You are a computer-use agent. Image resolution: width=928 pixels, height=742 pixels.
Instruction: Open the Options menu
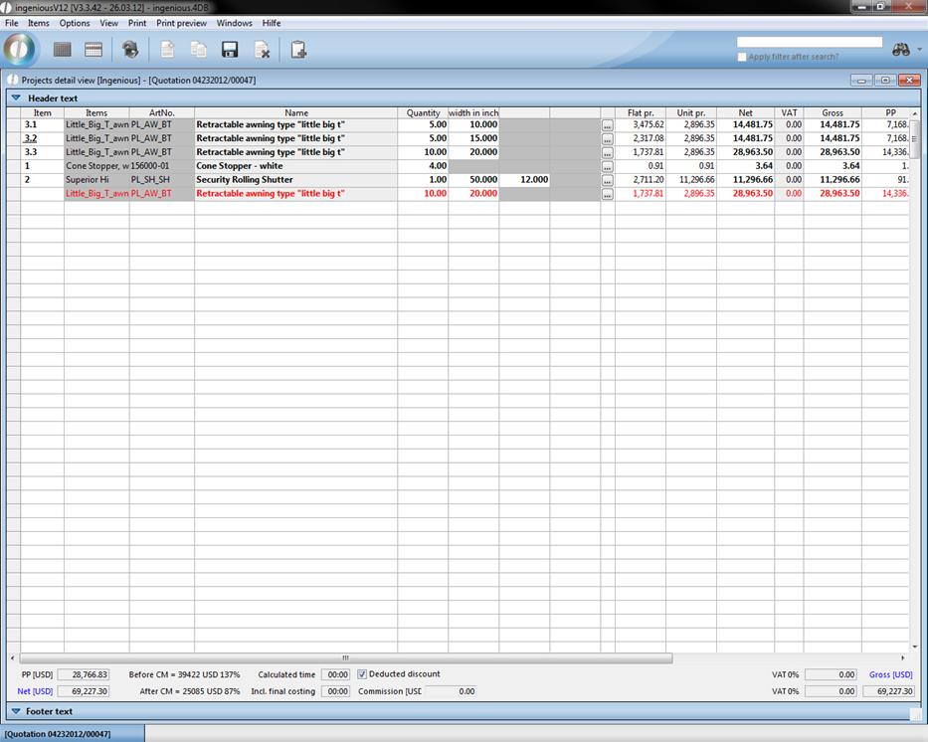[x=74, y=23]
